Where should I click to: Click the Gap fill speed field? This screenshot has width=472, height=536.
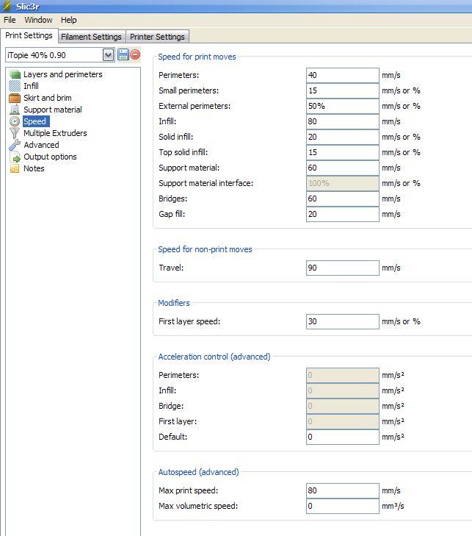[343, 214]
